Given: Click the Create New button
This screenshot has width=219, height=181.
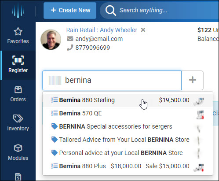Looking at the screenshot, I should pos(70,11).
